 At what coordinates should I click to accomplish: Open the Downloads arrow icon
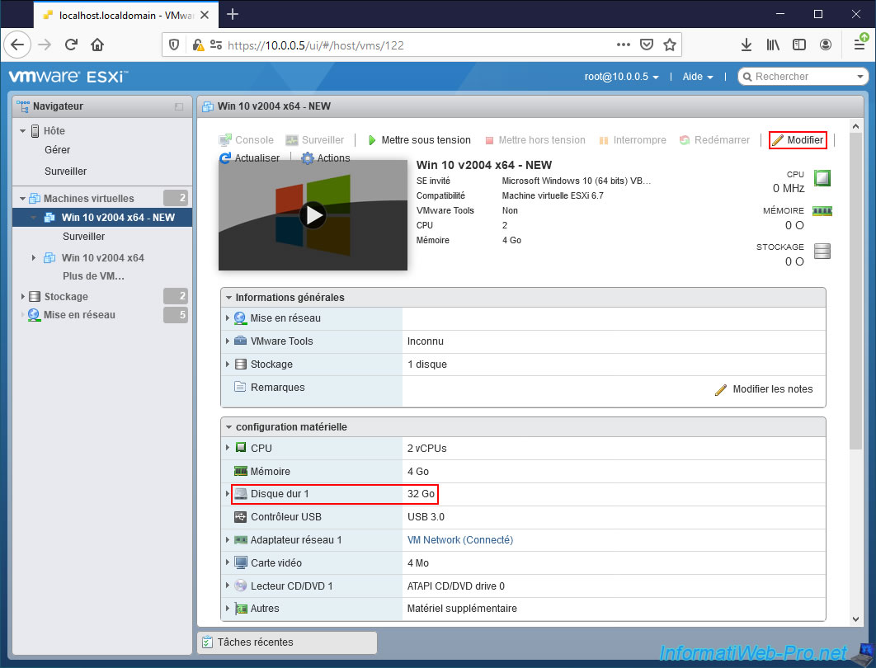point(746,45)
